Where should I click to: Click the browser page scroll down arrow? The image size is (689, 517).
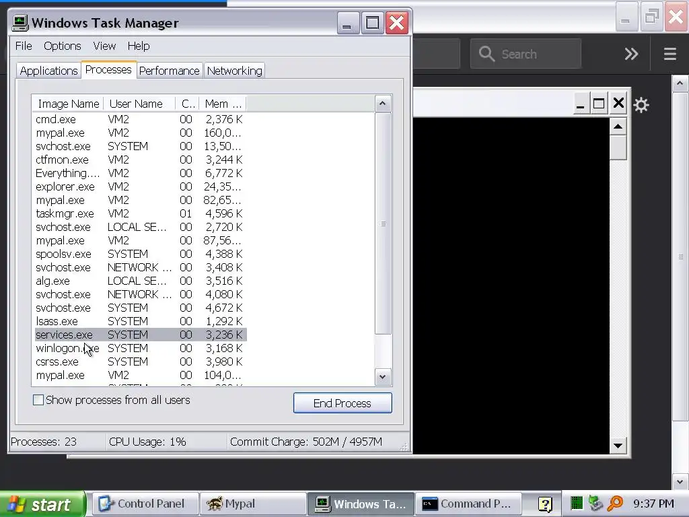pos(680,481)
